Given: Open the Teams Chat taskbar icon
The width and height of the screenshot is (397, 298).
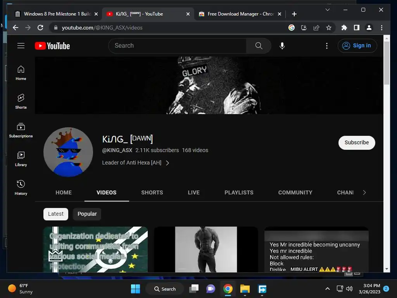Looking at the screenshot, I should (x=211, y=289).
